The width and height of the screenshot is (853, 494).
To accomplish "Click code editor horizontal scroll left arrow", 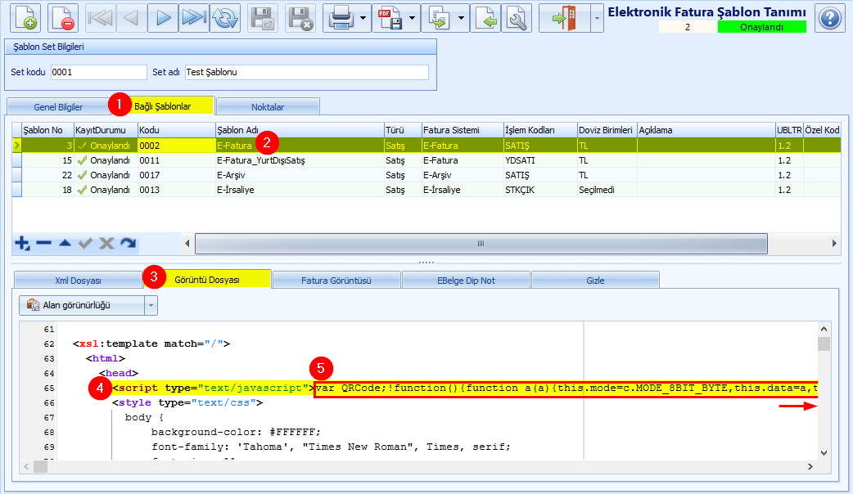I will pyautogui.click(x=27, y=466).
